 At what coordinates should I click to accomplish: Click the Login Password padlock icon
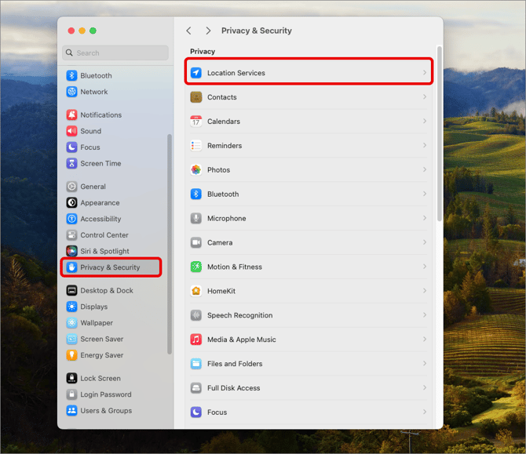pos(71,394)
